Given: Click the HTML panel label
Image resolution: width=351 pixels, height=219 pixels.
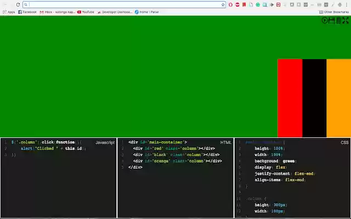Looking at the screenshot, I should 226,142.
